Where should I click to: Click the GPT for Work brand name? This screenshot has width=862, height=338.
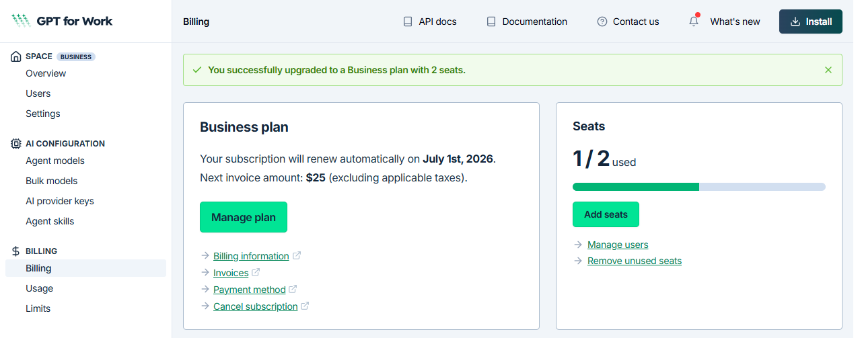point(75,21)
